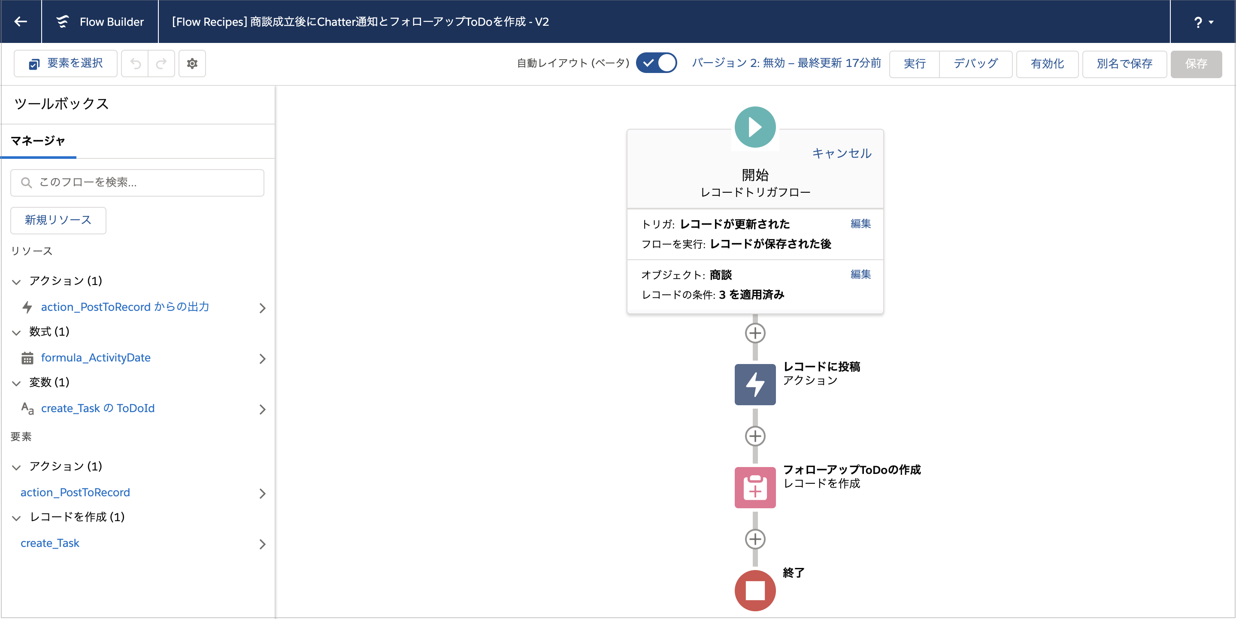Click calendar icon beside formula_ActivityDate
The image size is (1236, 619).
click(x=27, y=358)
